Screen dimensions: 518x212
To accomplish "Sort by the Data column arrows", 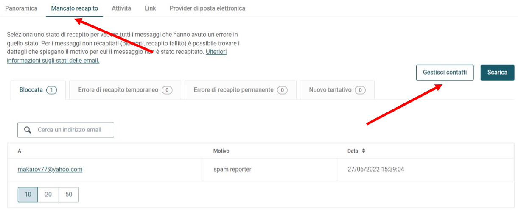I will (x=364, y=151).
